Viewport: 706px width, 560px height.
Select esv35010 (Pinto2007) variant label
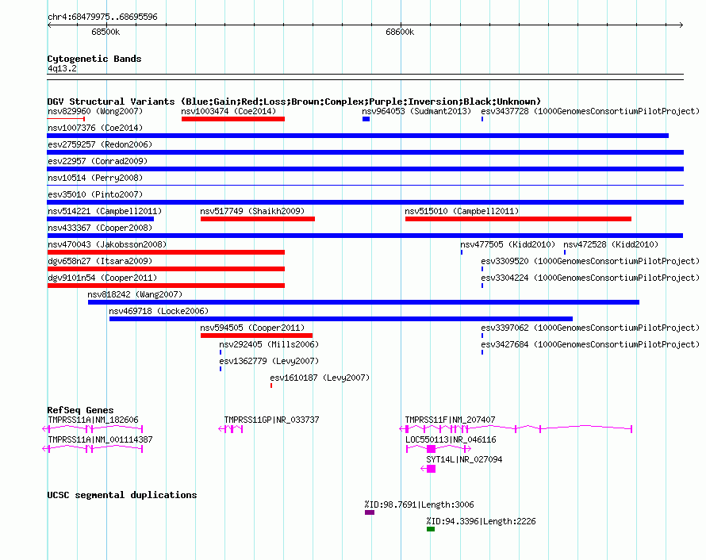95,194
